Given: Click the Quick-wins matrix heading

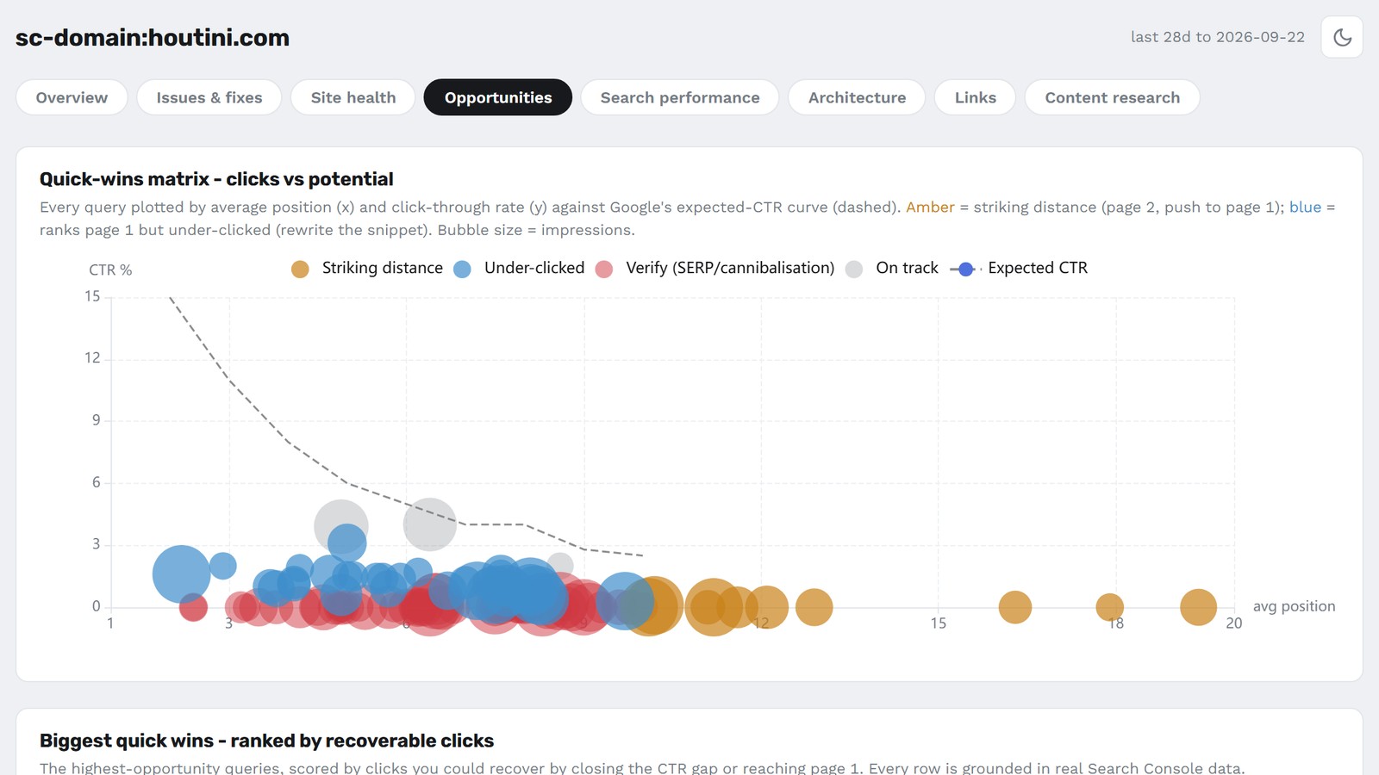Looking at the screenshot, I should tap(216, 179).
